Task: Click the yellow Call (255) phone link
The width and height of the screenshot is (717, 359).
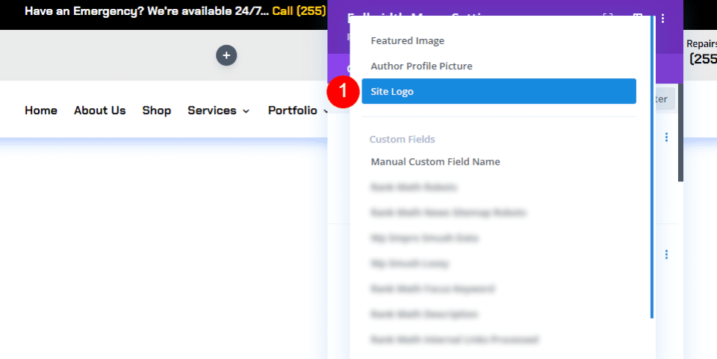Action: click(x=299, y=12)
